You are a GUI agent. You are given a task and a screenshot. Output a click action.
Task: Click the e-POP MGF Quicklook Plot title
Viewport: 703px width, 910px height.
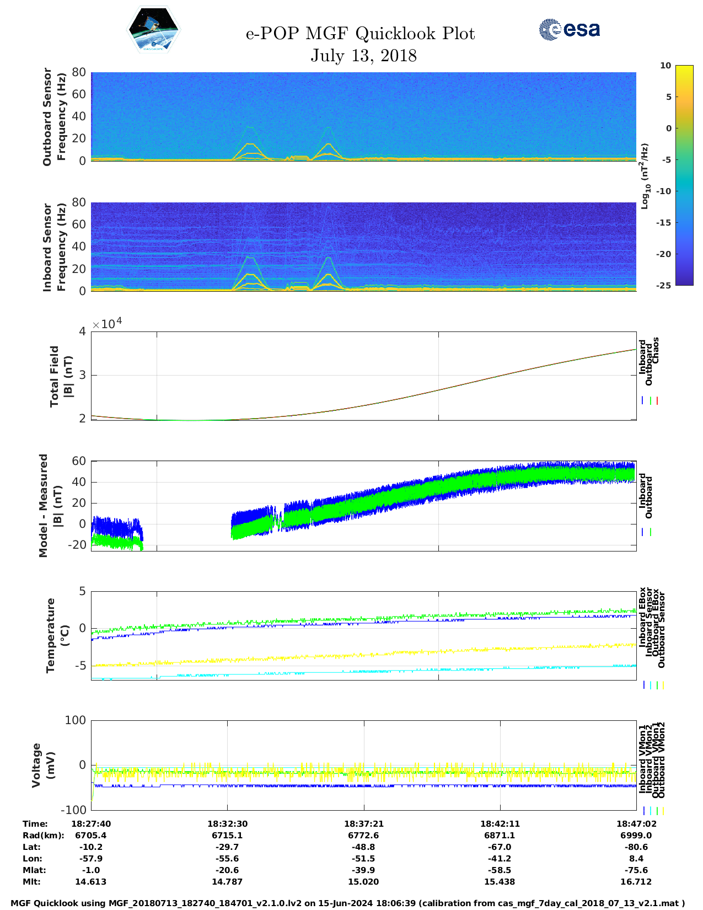[x=360, y=34]
